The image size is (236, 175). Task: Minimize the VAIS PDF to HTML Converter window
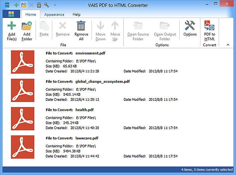pyautogui.click(x=207, y=4)
